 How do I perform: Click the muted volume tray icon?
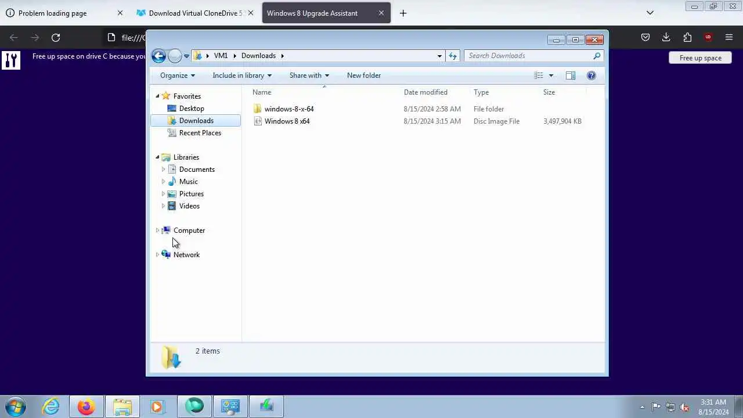pos(685,407)
